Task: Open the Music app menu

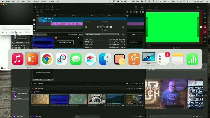Action: (8, 1)
